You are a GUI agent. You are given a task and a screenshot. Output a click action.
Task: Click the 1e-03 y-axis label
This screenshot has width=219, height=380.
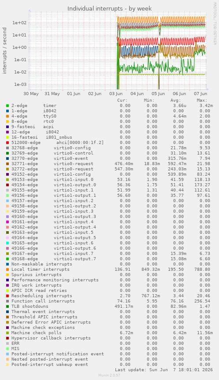coord(20,85)
